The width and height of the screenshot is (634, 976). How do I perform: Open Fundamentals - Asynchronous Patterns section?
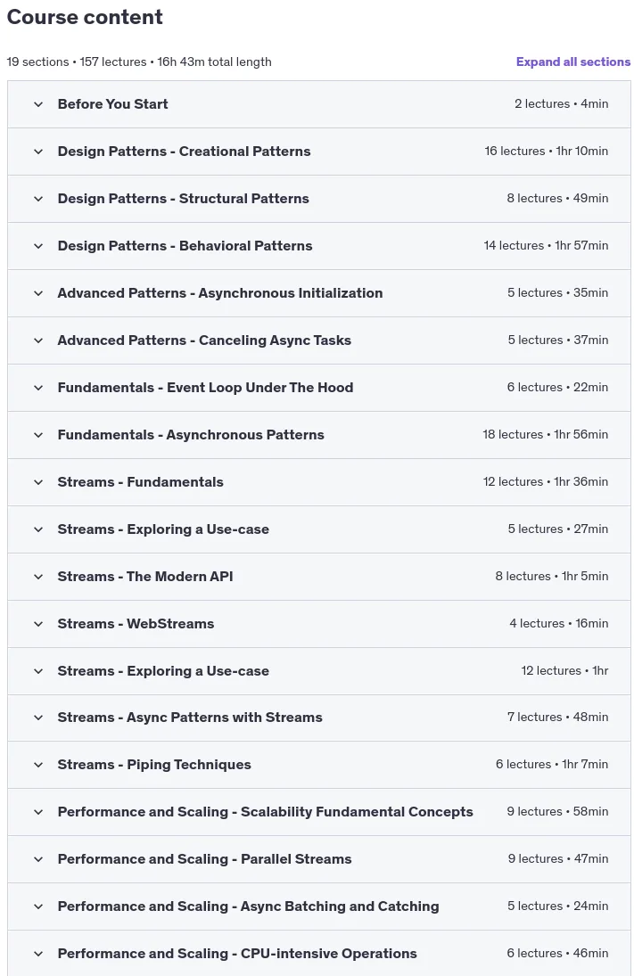(319, 435)
